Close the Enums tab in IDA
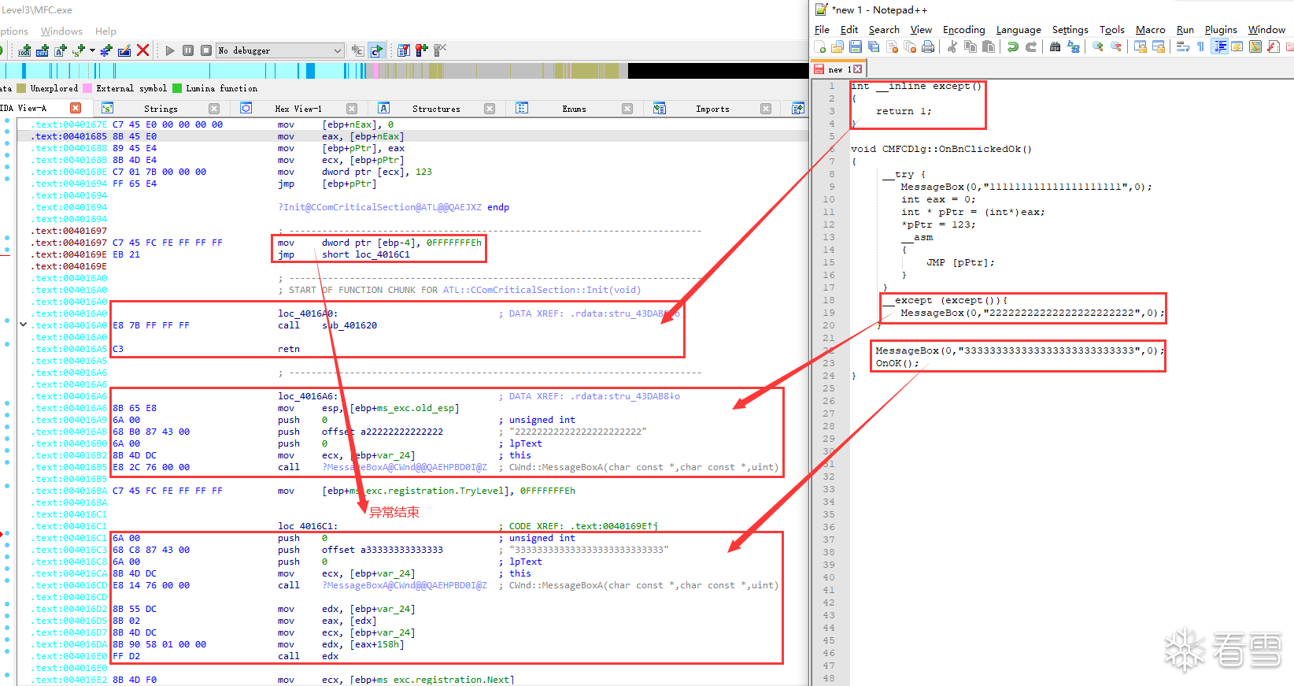Image resolution: width=1294 pixels, height=686 pixels. pos(627,109)
